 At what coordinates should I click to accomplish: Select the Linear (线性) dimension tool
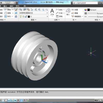pyautogui.click(x=59, y=10)
